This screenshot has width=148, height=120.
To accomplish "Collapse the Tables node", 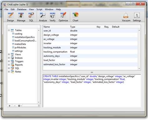I will 9,30.
